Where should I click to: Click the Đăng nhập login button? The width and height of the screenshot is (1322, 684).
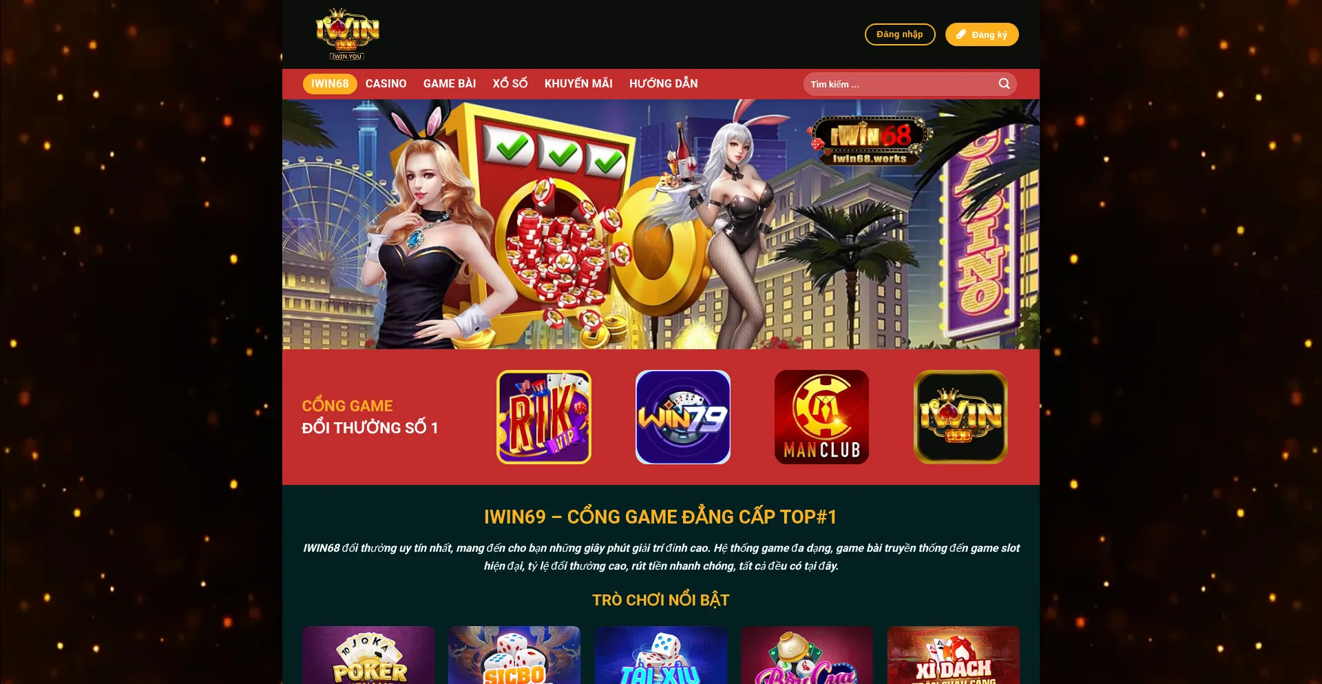[900, 34]
